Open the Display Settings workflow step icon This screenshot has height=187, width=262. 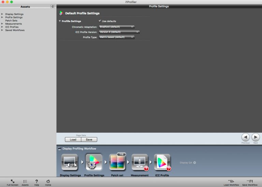pos(70,162)
